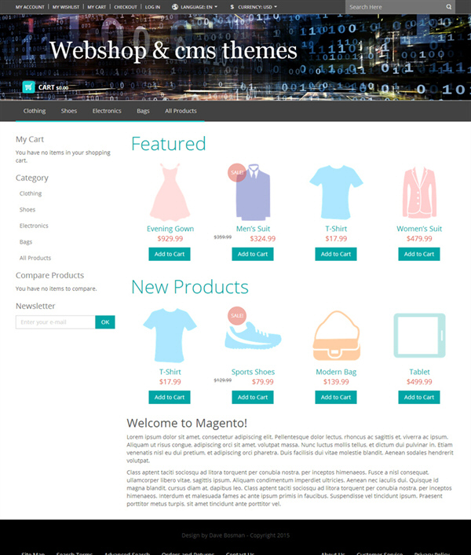Click the SALE badge on Sports Shoes
Viewport: 471px width, 555px height.
point(237,316)
